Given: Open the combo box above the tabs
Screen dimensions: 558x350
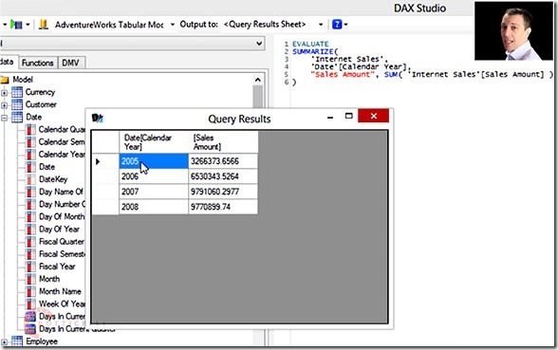Looking at the screenshot, I should pos(132,44).
